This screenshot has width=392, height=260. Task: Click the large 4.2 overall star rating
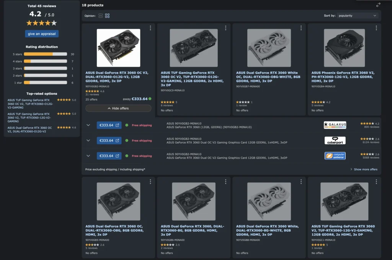(42, 23)
